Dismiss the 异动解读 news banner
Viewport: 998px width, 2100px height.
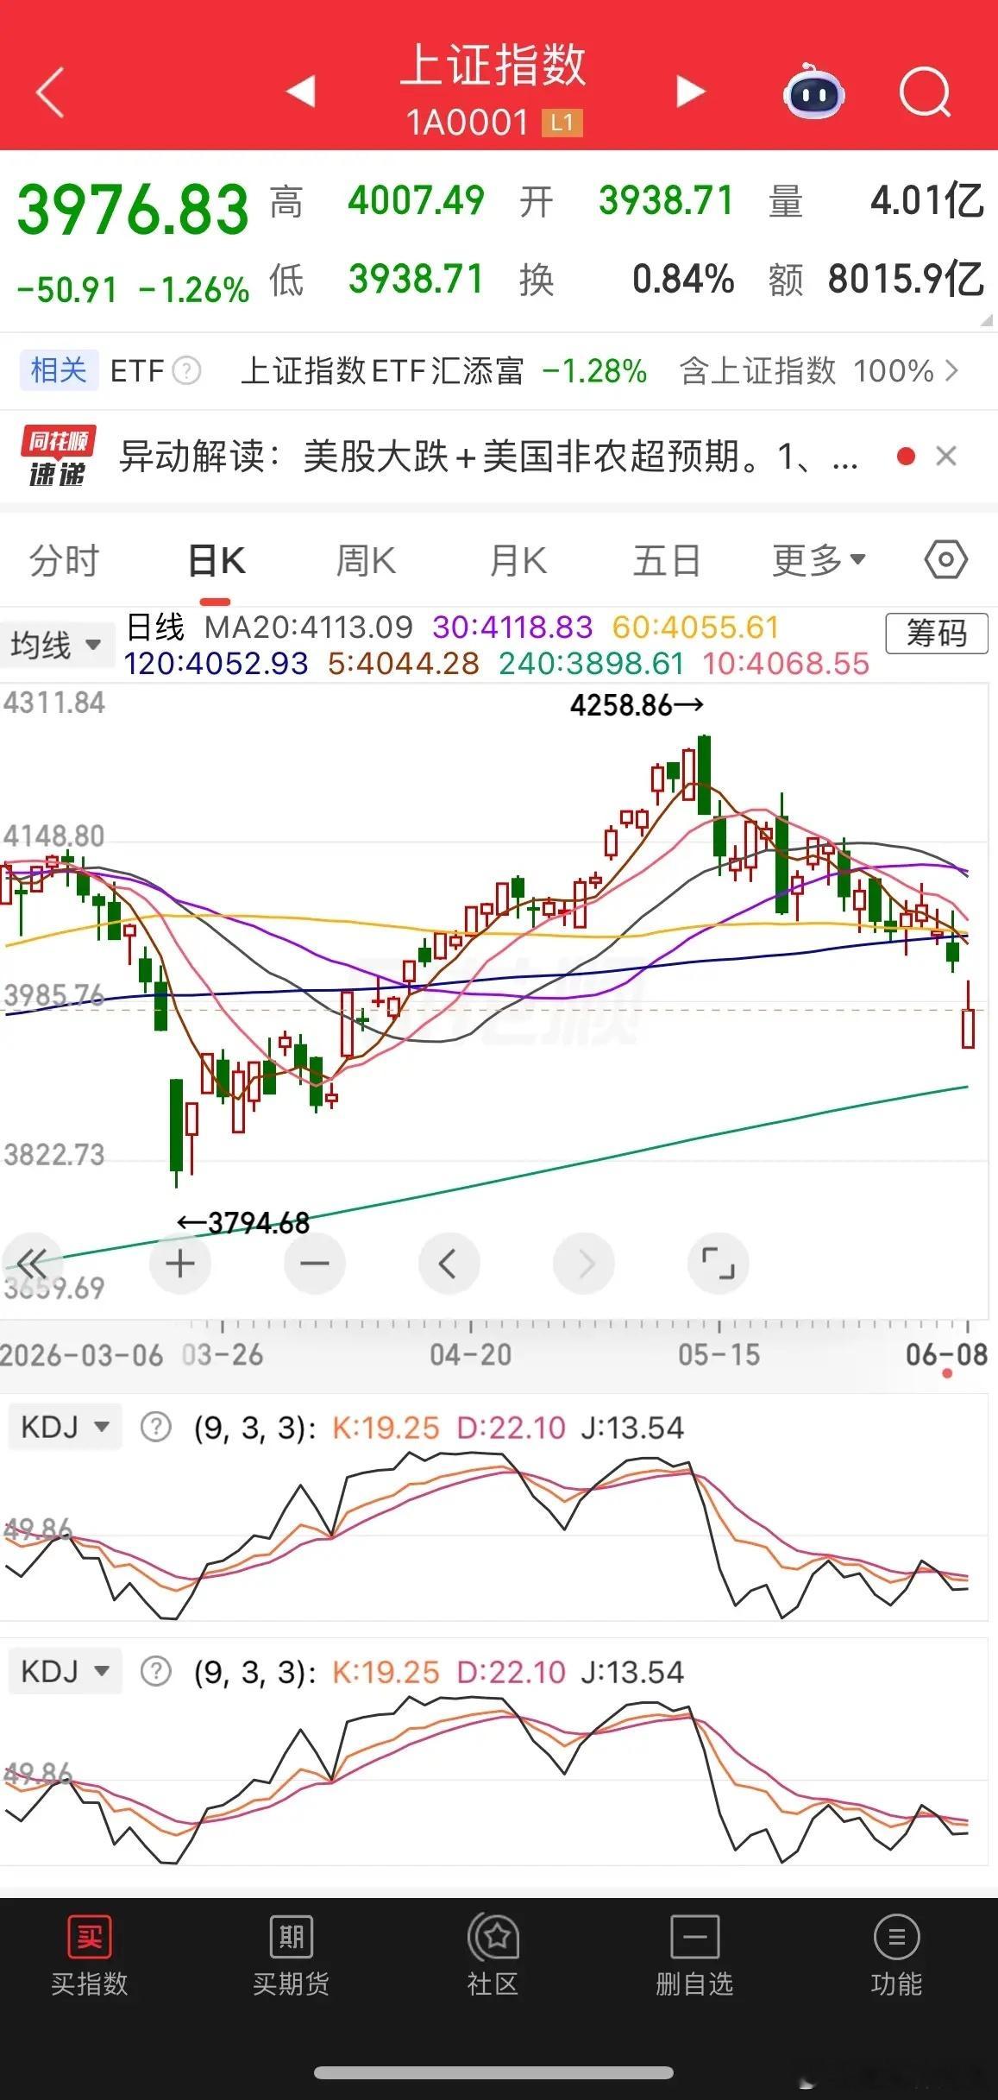coord(946,456)
